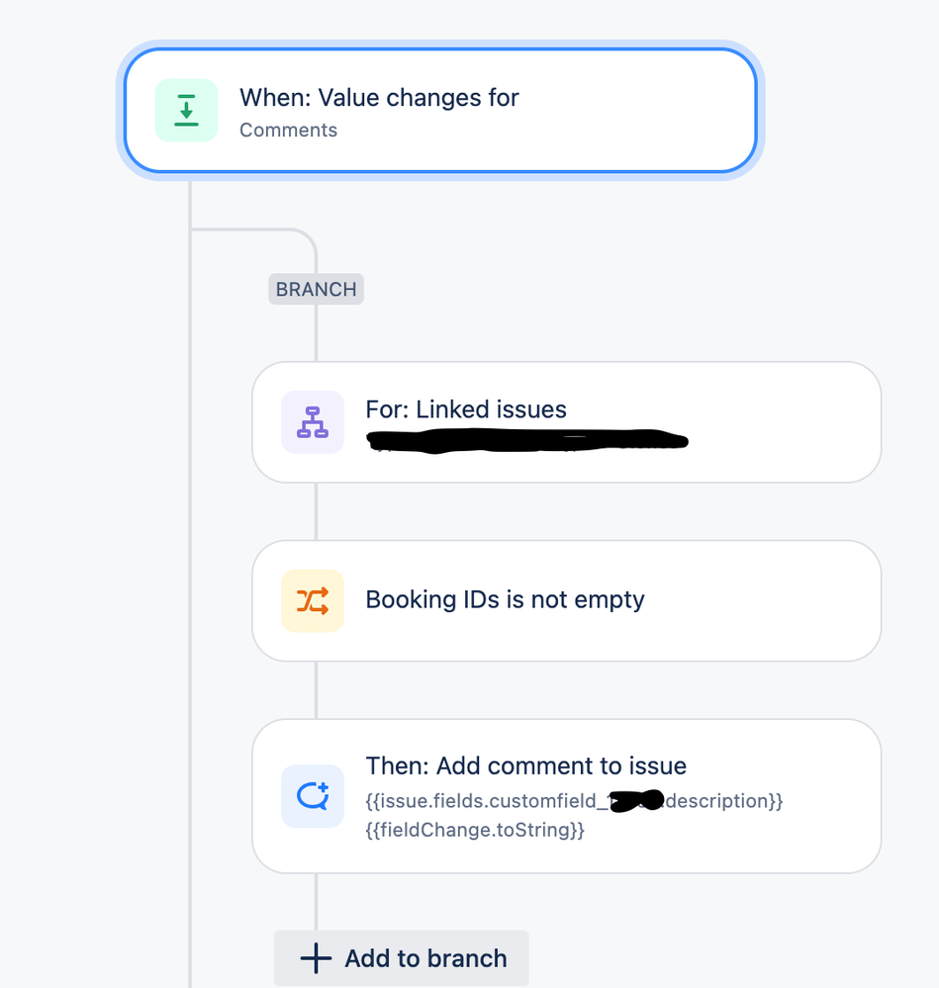Click the BRANCH label
The width and height of the screenshot is (939, 988).
tap(316, 289)
